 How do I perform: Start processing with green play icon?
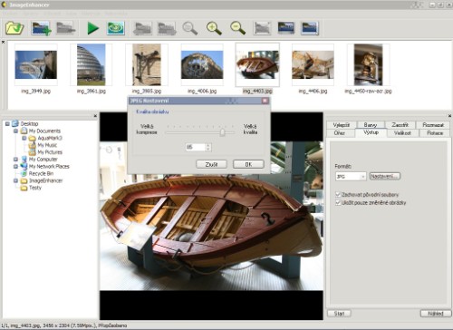click(x=92, y=28)
